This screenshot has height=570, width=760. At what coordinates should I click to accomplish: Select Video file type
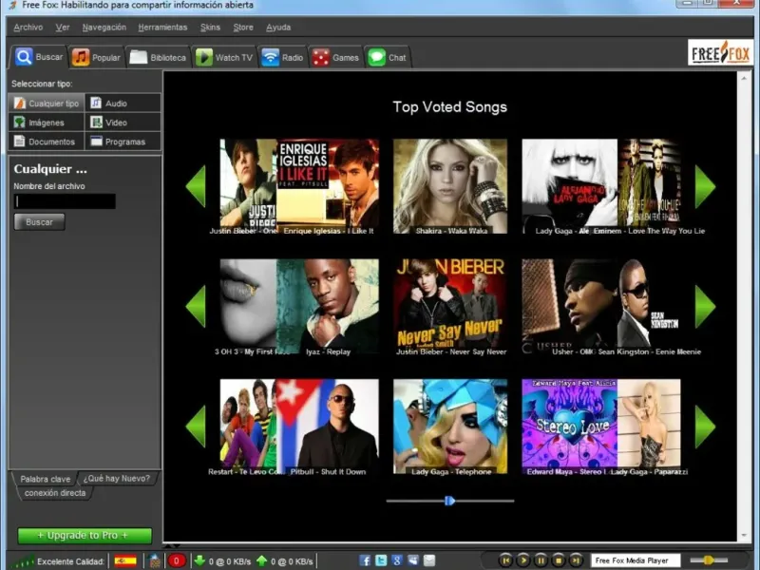coord(123,123)
